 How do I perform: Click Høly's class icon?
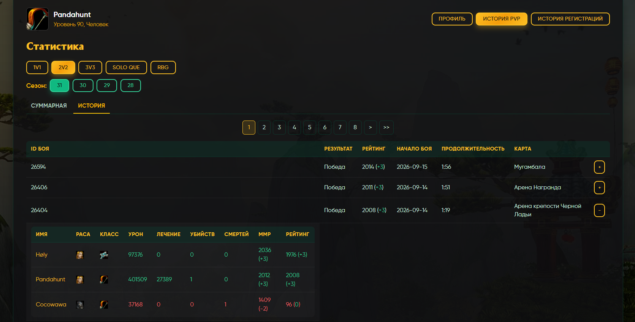104,255
